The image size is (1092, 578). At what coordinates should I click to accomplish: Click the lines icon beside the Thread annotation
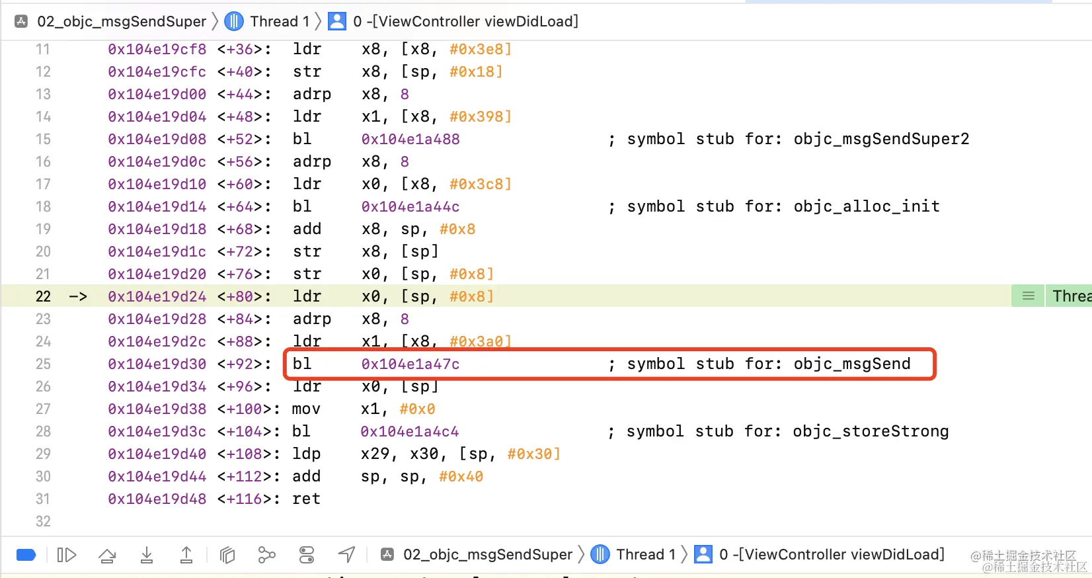coord(1028,296)
